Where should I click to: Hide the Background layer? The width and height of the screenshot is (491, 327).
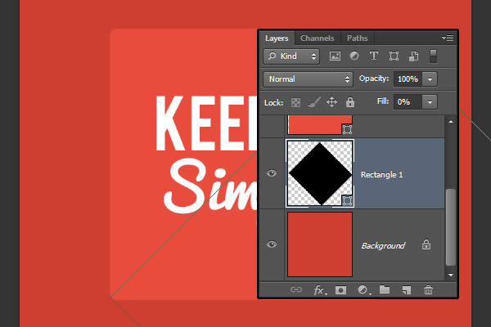(x=272, y=244)
